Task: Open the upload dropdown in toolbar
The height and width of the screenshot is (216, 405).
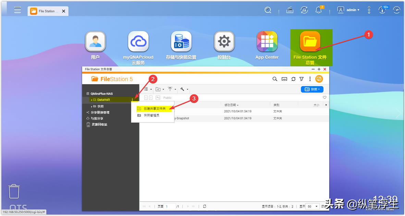Action: [172, 89]
